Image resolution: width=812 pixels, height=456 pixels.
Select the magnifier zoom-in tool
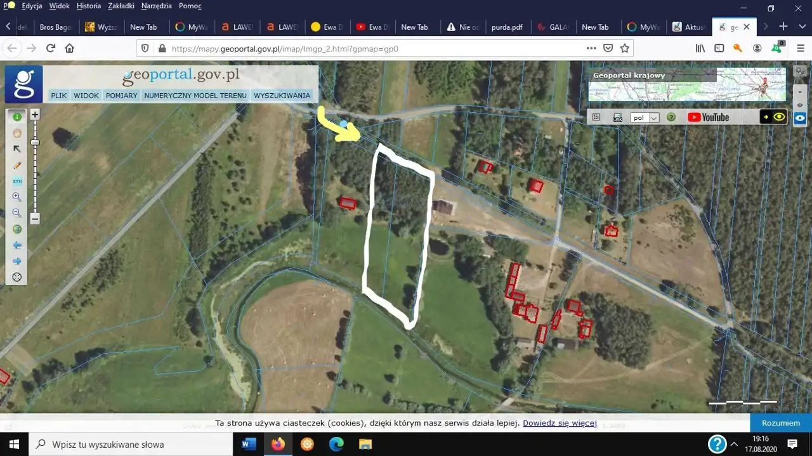17,197
